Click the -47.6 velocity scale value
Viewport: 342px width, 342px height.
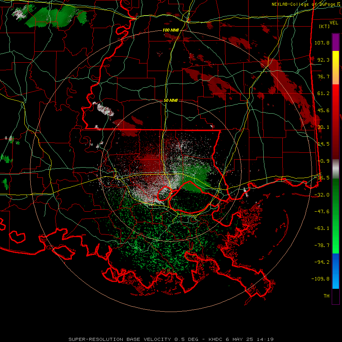[x=322, y=212]
